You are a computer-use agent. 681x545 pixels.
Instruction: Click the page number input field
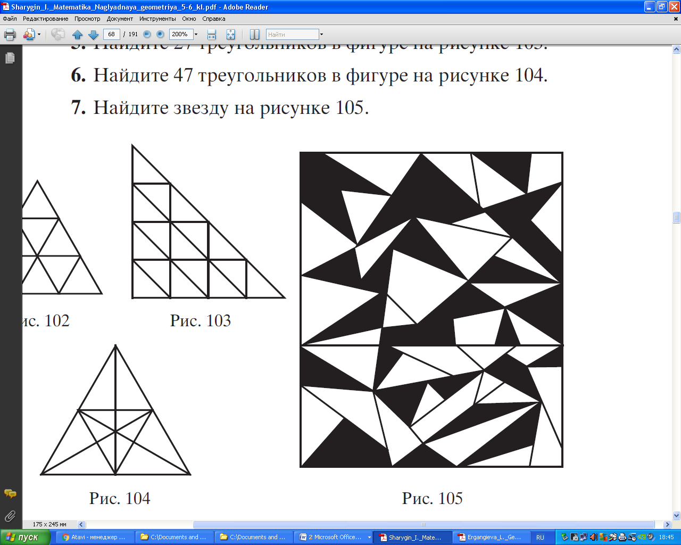pyautogui.click(x=111, y=34)
